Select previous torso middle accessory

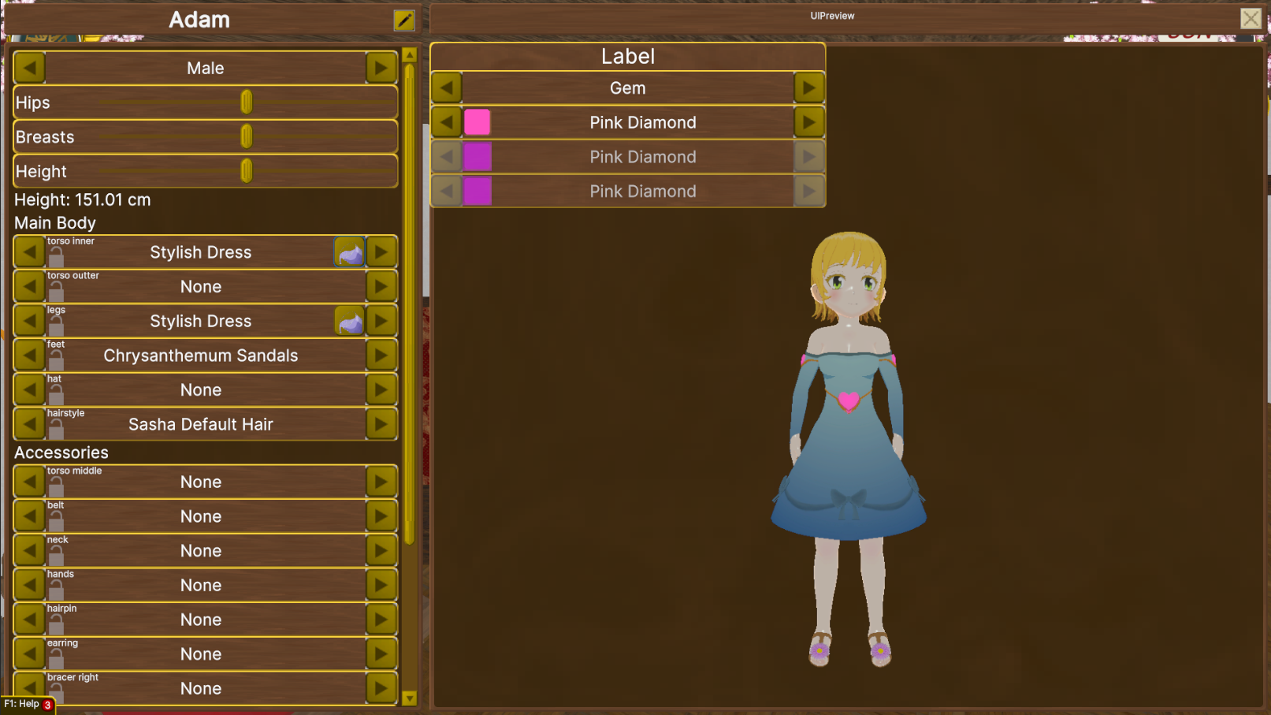(x=29, y=482)
